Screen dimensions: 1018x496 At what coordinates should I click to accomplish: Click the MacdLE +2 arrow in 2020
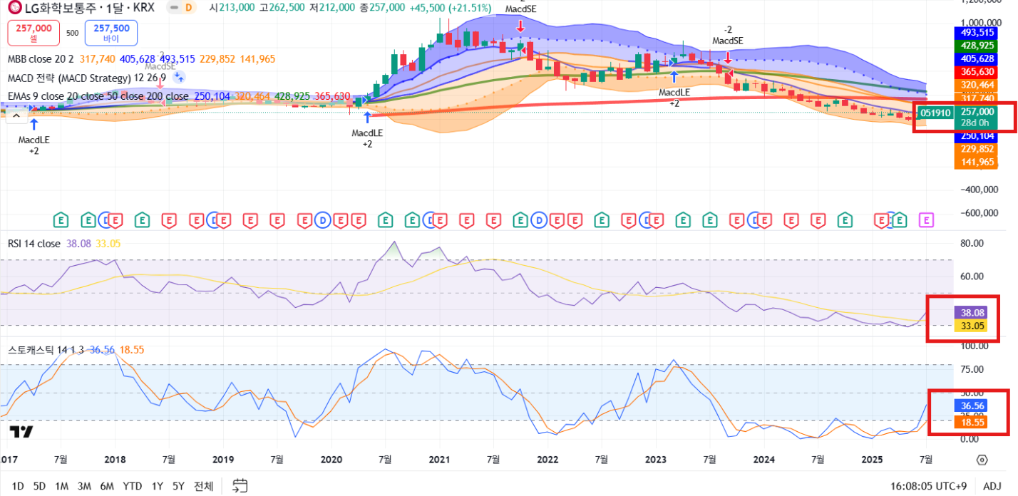[x=367, y=117]
